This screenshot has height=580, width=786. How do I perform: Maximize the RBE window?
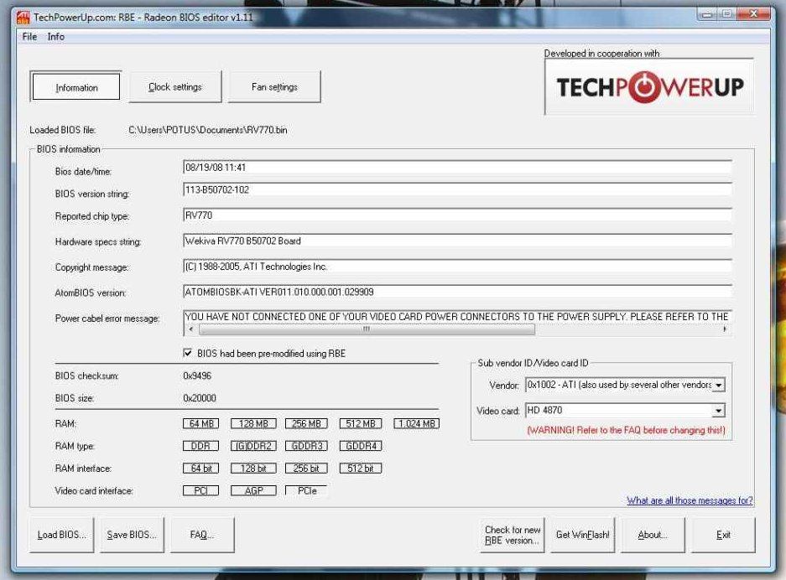726,14
